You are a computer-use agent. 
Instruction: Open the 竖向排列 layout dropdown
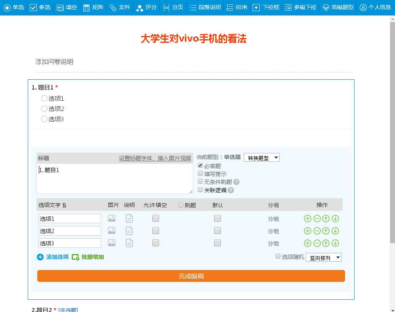(x=324, y=258)
